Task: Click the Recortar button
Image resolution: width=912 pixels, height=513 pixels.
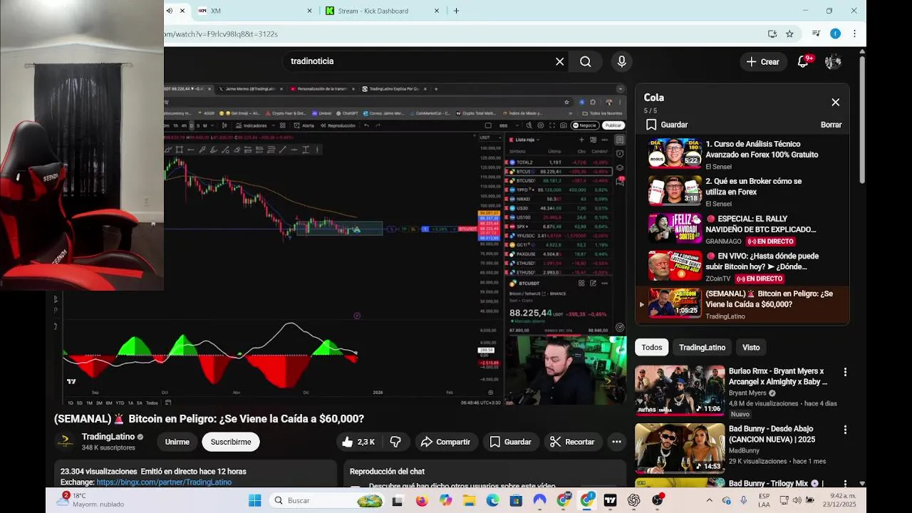Action: pos(573,442)
